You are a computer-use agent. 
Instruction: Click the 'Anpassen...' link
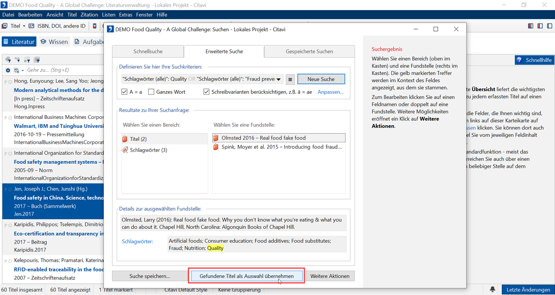point(330,92)
